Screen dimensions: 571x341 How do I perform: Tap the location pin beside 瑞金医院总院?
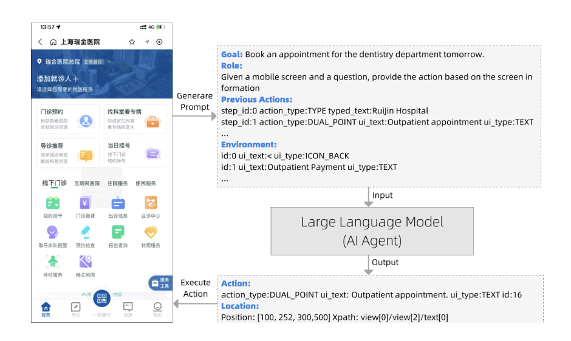click(x=39, y=61)
